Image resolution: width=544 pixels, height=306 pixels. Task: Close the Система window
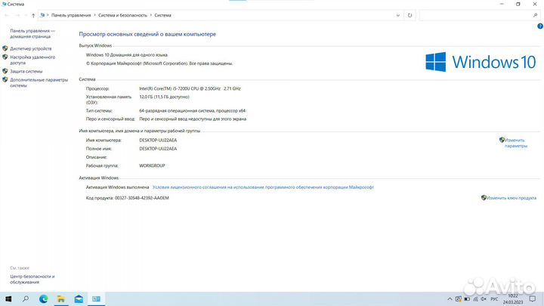tap(535, 5)
